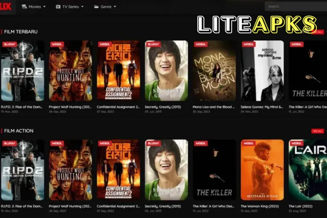The height and width of the screenshot is (218, 327).
Task: Click 04. Nov, 2022 date under Selena Gomez
Action: point(249,112)
